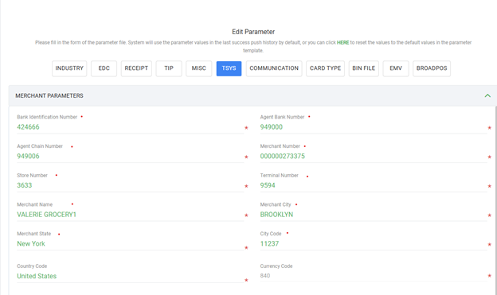Edit the Merchant City field
This screenshot has width=497, height=295.
[374, 214]
